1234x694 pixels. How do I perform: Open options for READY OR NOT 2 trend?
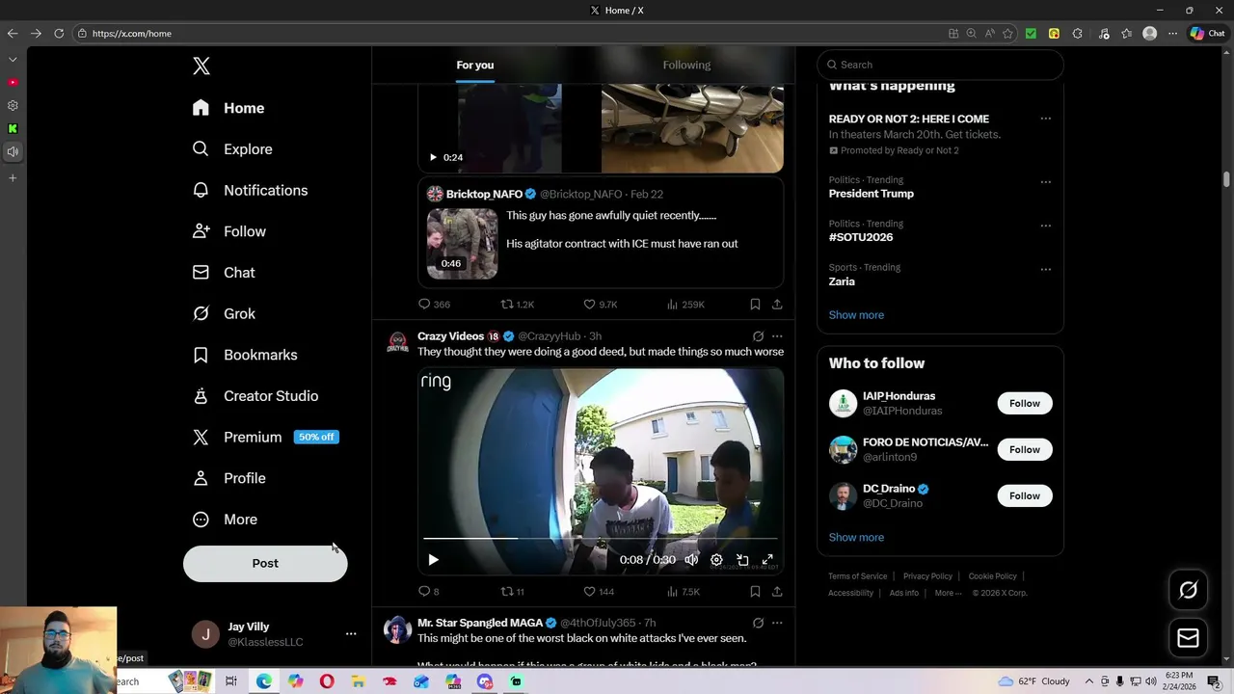pyautogui.click(x=1045, y=119)
